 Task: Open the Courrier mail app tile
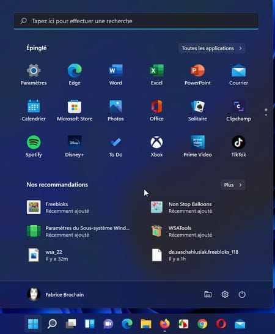click(x=238, y=75)
